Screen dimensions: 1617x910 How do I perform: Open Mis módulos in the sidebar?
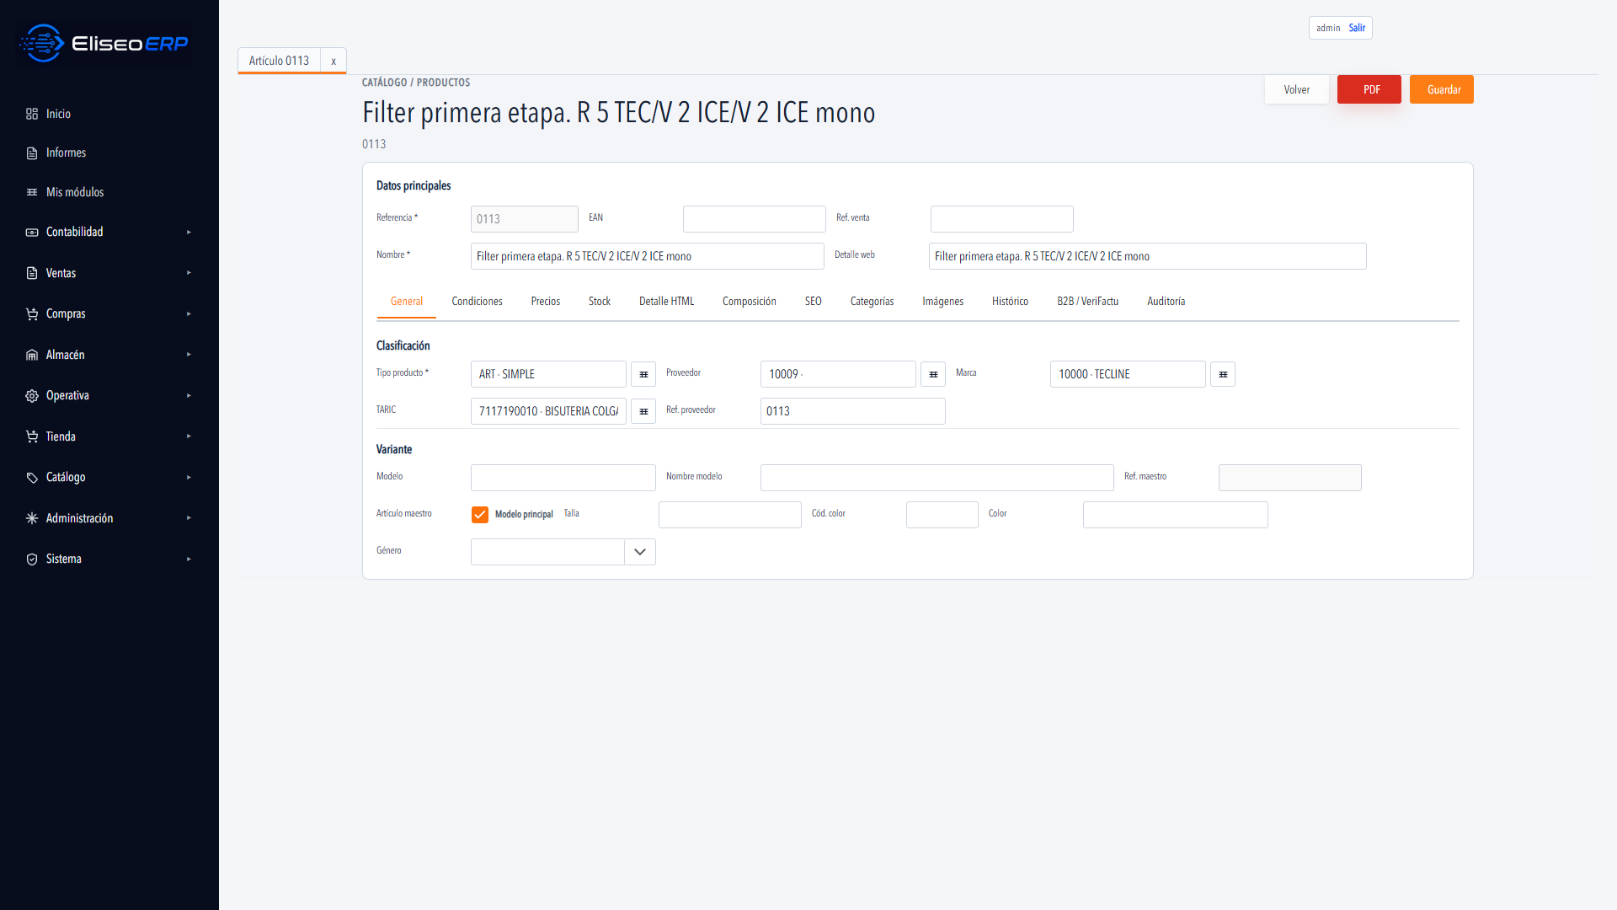(x=75, y=192)
